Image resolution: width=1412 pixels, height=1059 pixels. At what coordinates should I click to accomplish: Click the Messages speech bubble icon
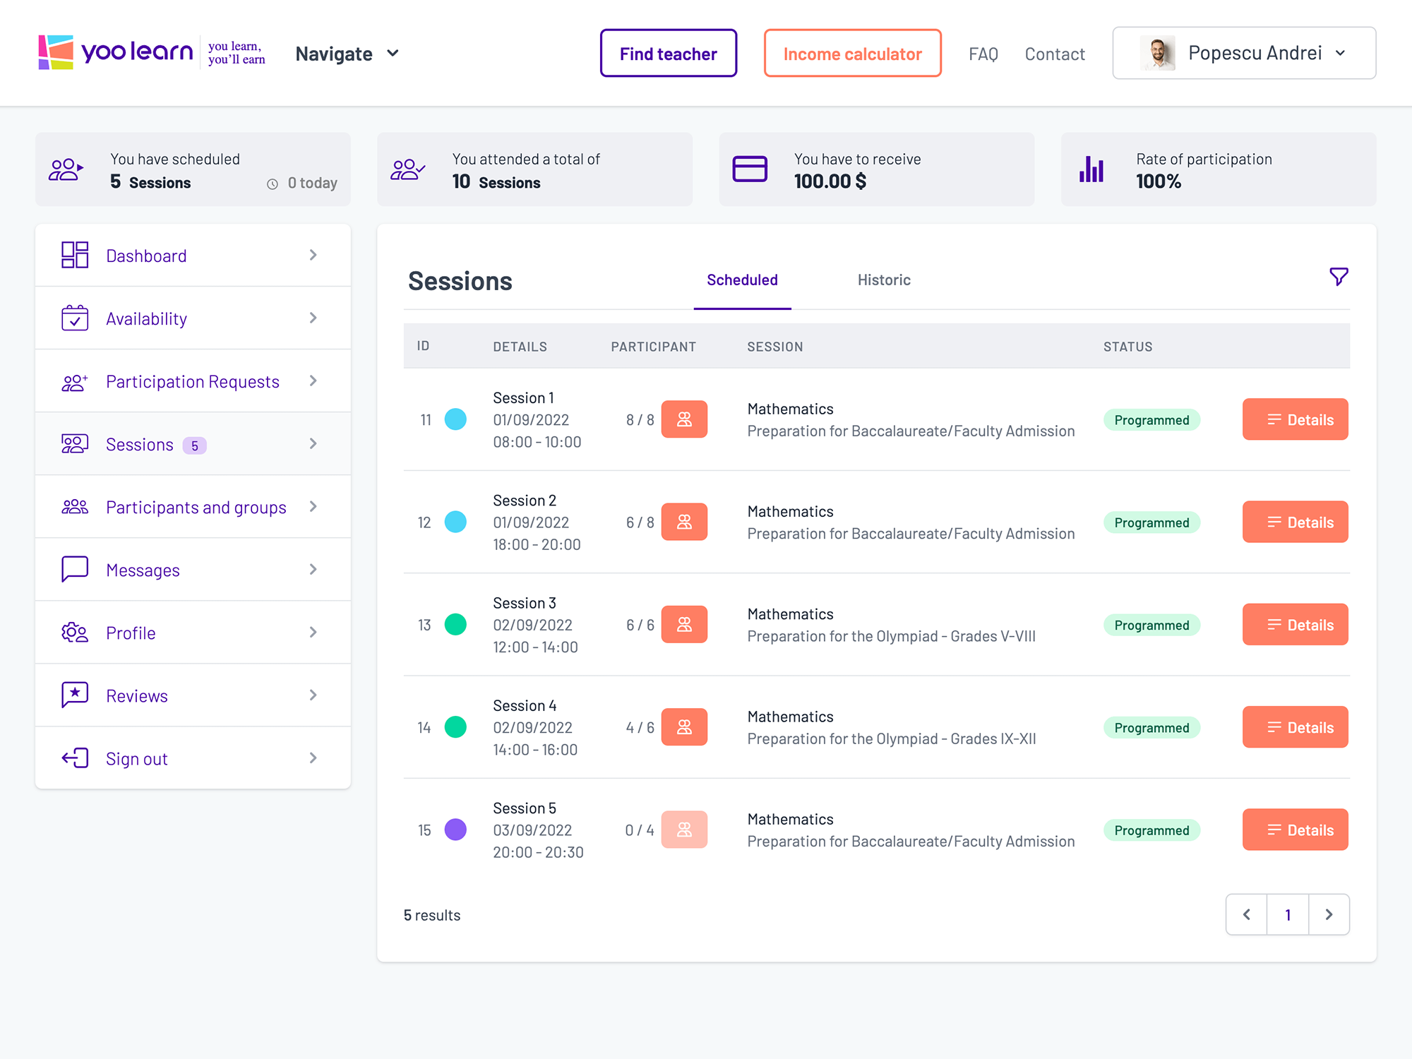(x=75, y=569)
